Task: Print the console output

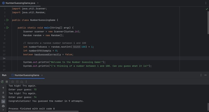Action: click(x=3, y=106)
